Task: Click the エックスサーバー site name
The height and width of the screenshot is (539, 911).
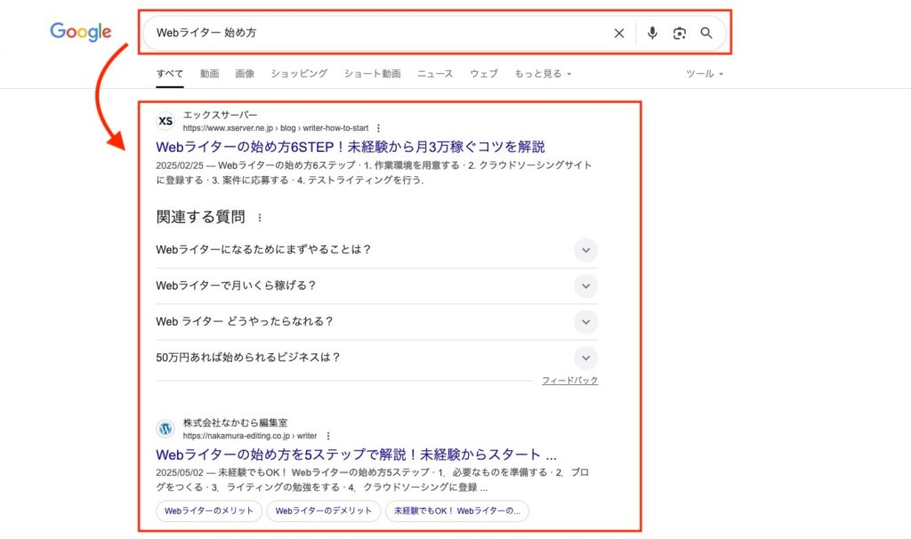Action: coord(221,115)
